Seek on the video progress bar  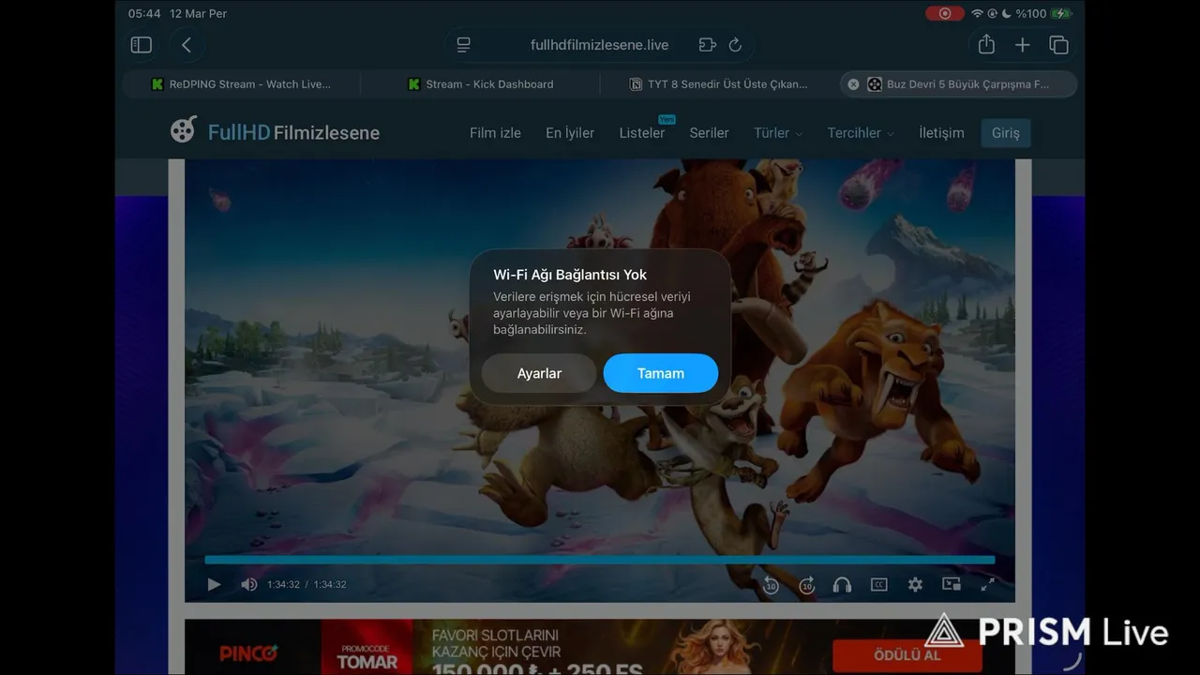click(x=600, y=560)
